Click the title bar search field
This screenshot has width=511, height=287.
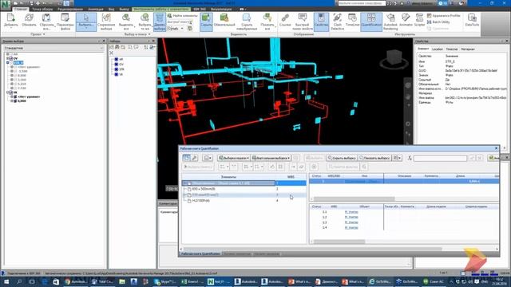tap(362, 3)
